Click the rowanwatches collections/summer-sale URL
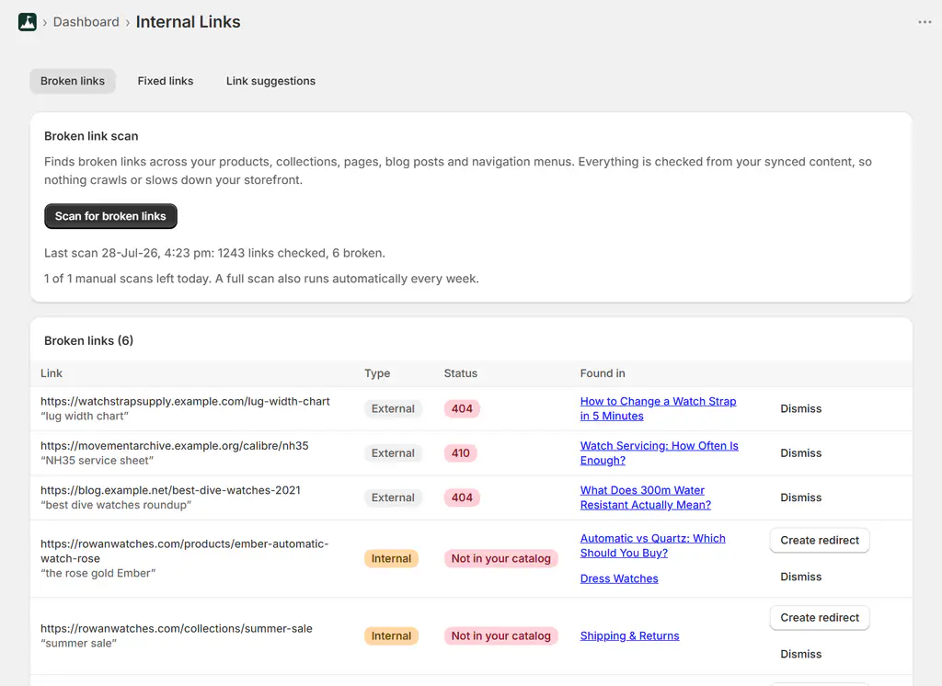Screen dimensions: 942x686 coord(177,628)
